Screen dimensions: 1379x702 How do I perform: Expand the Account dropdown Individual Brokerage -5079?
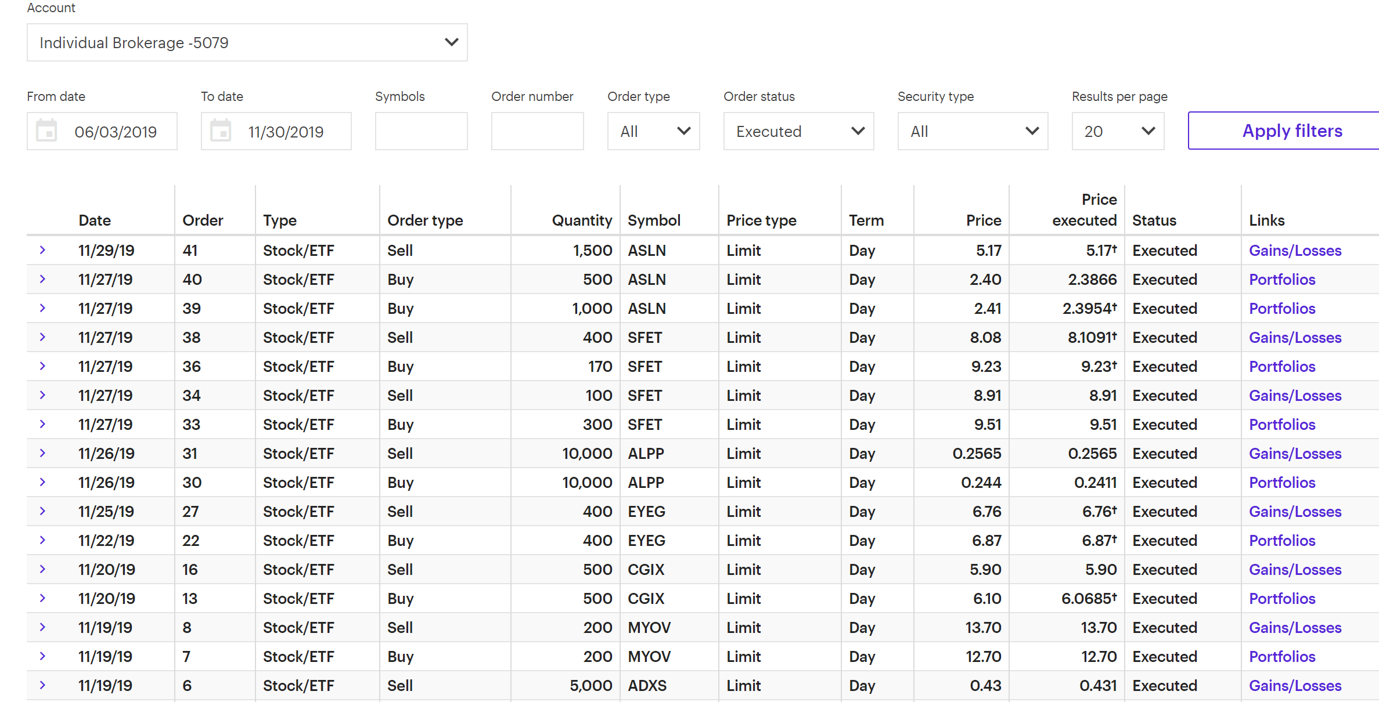(x=247, y=42)
